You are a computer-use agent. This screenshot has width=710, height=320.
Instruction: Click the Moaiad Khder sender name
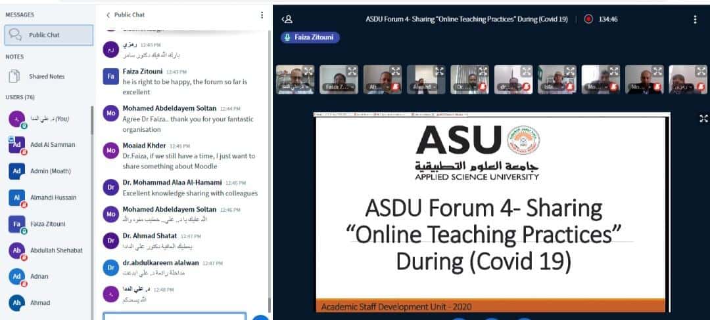[144, 146]
